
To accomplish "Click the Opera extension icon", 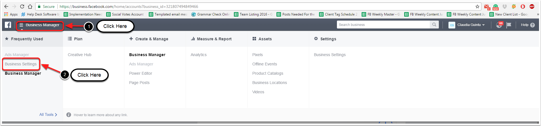I will tap(523, 6).
